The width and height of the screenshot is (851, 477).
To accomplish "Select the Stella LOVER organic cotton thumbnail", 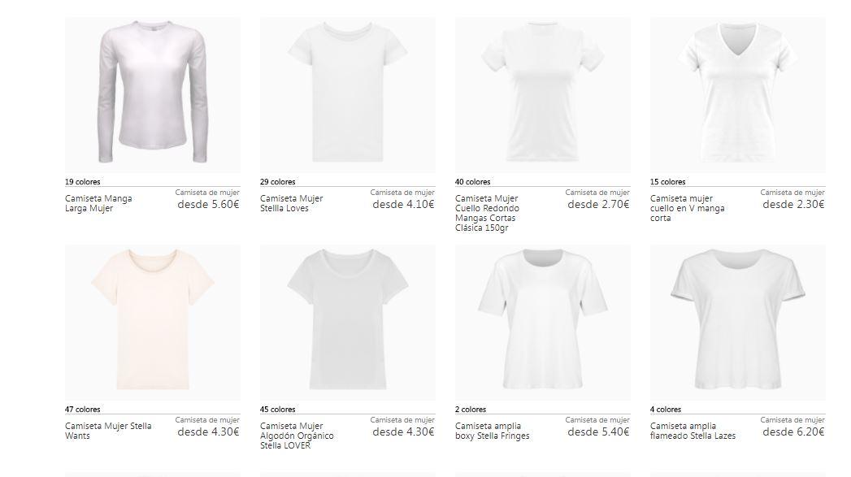I will coord(347,323).
